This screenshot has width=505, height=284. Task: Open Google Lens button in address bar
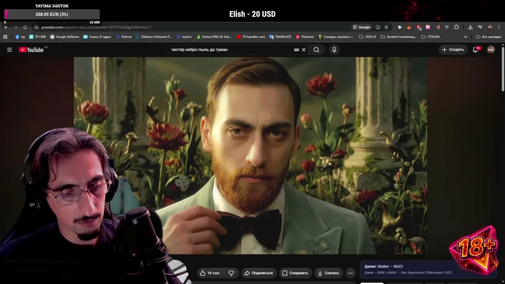point(362,27)
